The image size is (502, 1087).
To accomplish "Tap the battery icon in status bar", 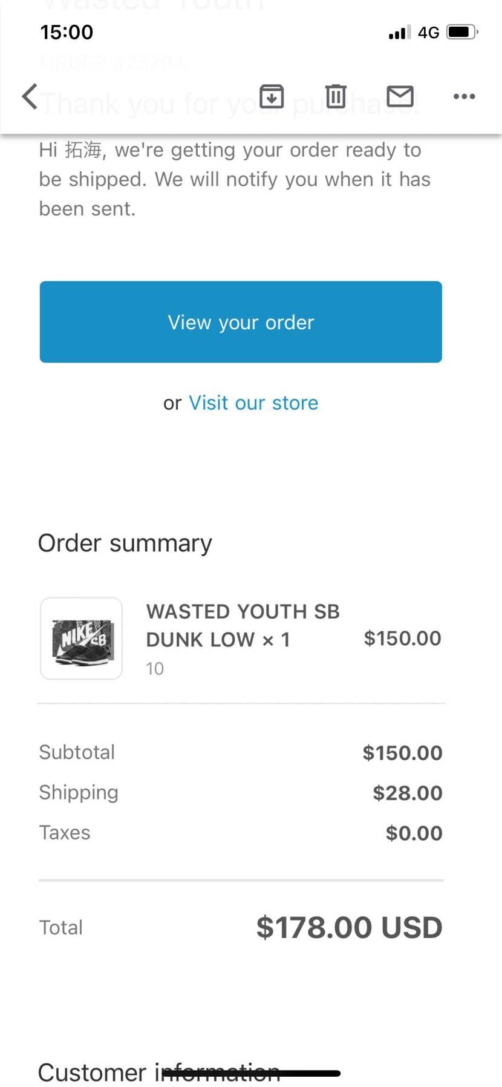I will tap(462, 32).
